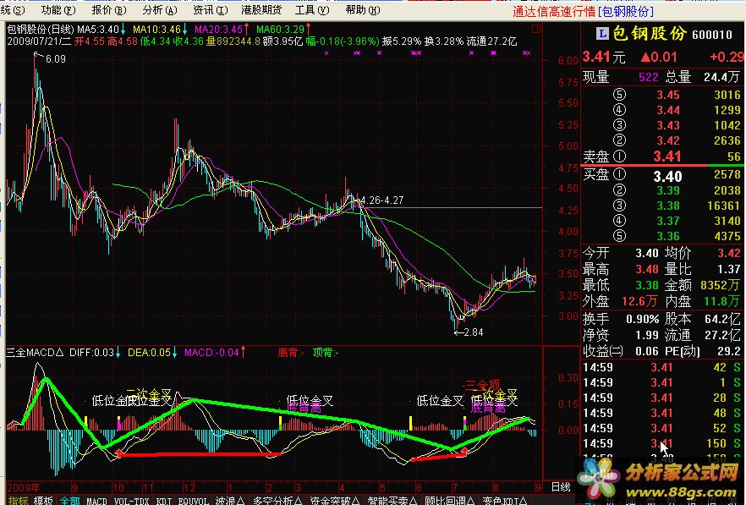Click the 底背:- label
The image size is (746, 505).
pyautogui.click(x=291, y=353)
